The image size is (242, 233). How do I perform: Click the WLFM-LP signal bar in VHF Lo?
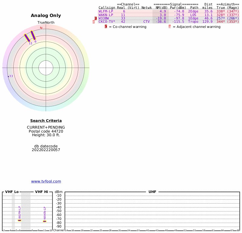click(x=19, y=221)
